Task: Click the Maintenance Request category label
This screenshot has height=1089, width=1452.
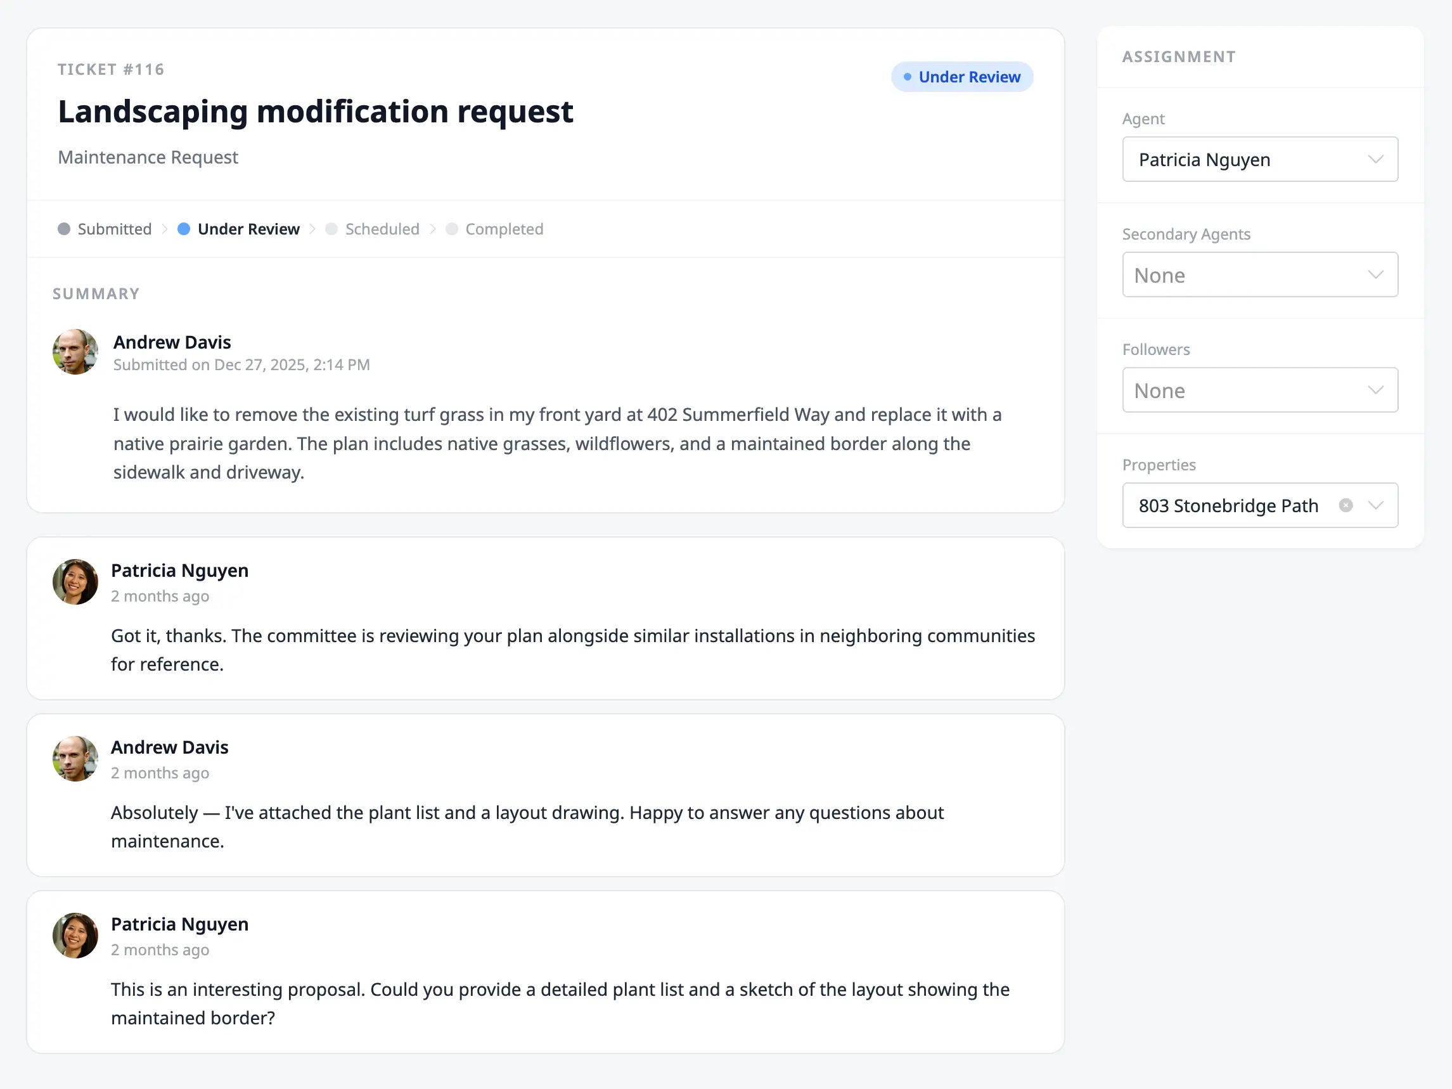Action: point(148,157)
